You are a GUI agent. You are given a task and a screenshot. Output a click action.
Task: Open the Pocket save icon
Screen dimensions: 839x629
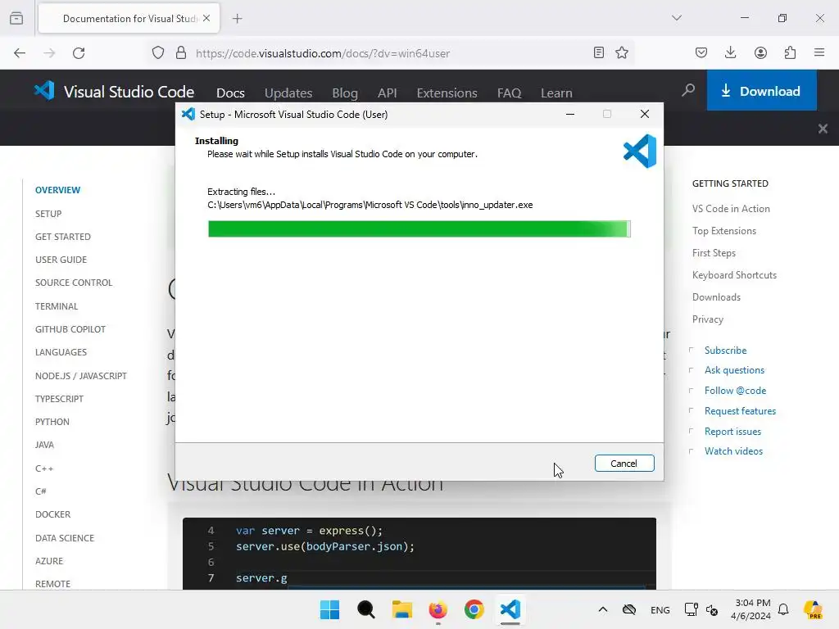point(701,52)
